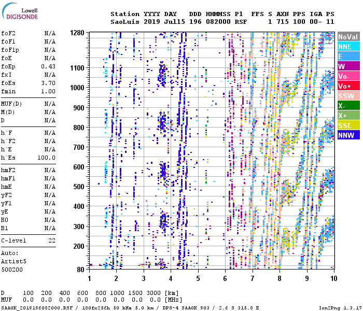The image size is (363, 311).
Task: Click the SAA0K_2019196082000.RSF file name
Action: click(x=37, y=308)
